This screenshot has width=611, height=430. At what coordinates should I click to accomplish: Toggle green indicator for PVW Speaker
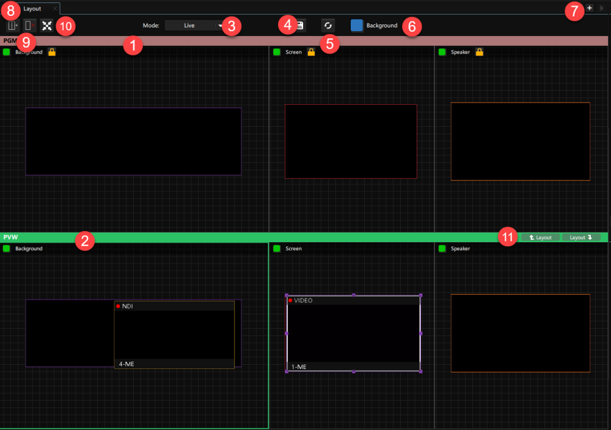pyautogui.click(x=442, y=248)
